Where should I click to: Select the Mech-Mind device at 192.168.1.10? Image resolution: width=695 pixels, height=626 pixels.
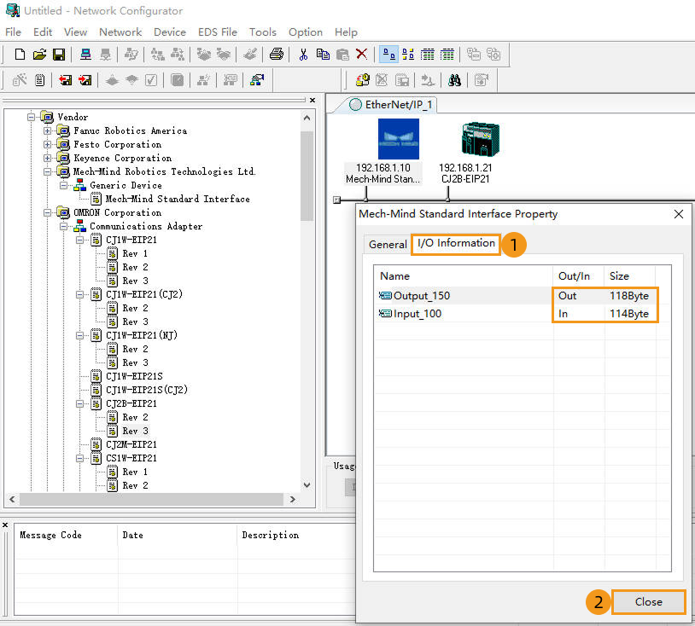398,136
